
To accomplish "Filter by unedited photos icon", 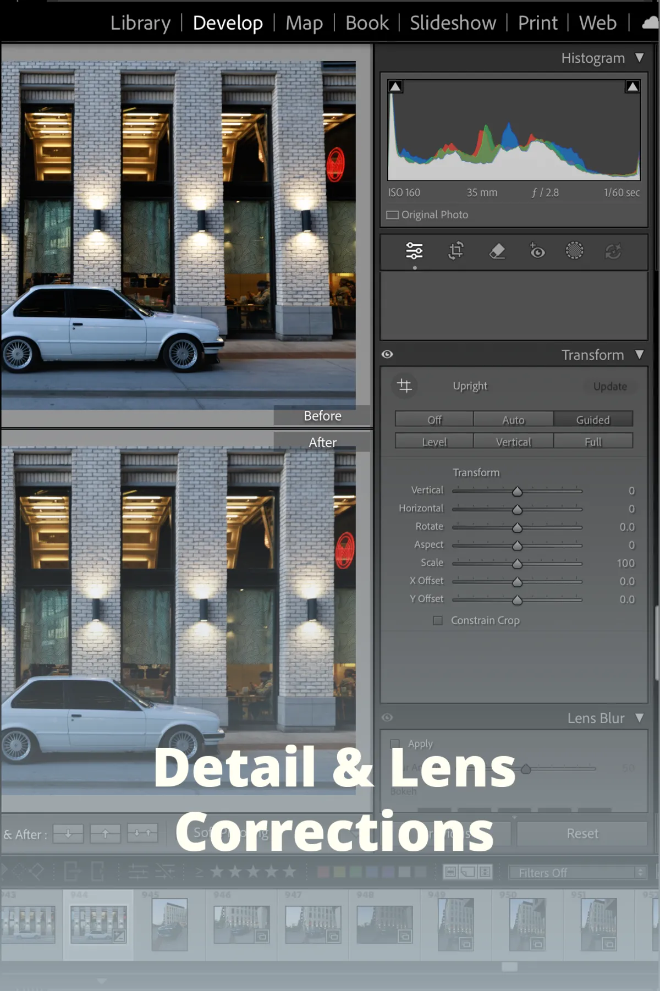I will [165, 871].
